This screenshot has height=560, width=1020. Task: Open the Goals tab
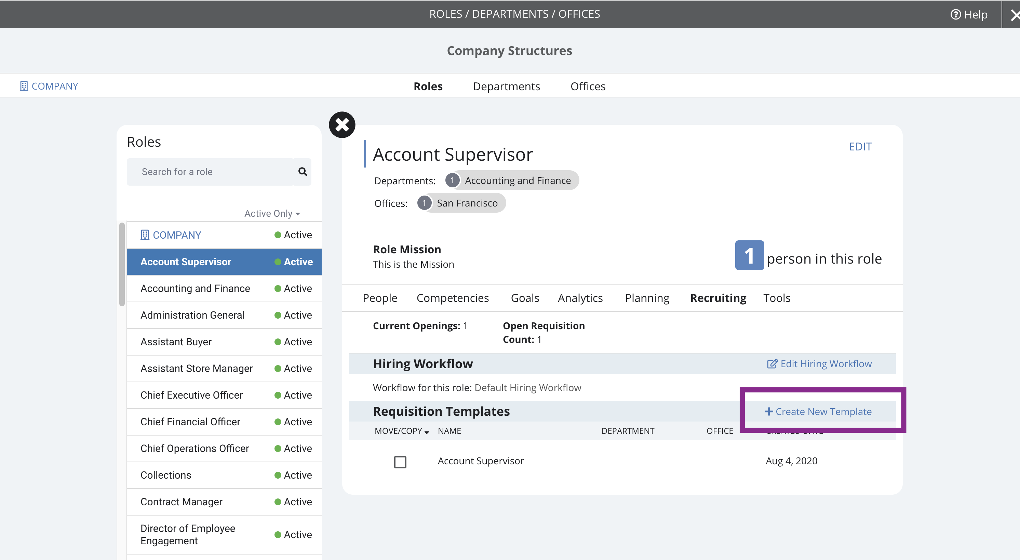[x=525, y=298]
